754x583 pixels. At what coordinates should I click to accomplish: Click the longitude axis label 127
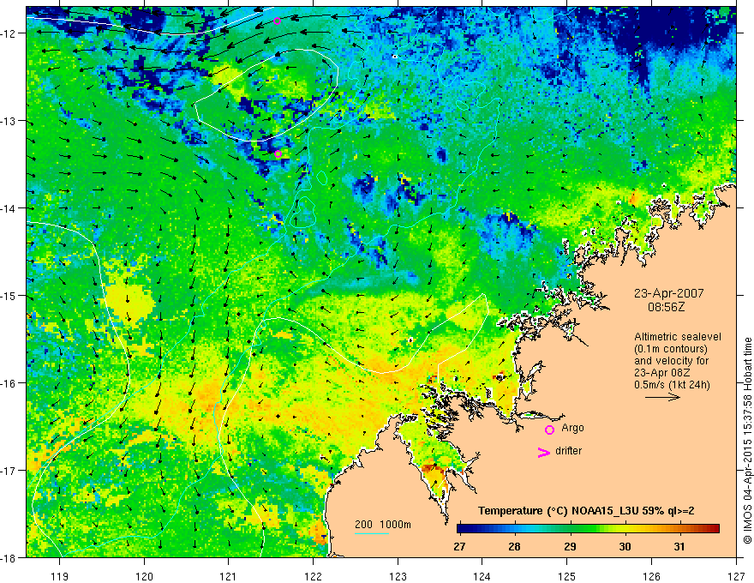(736, 576)
